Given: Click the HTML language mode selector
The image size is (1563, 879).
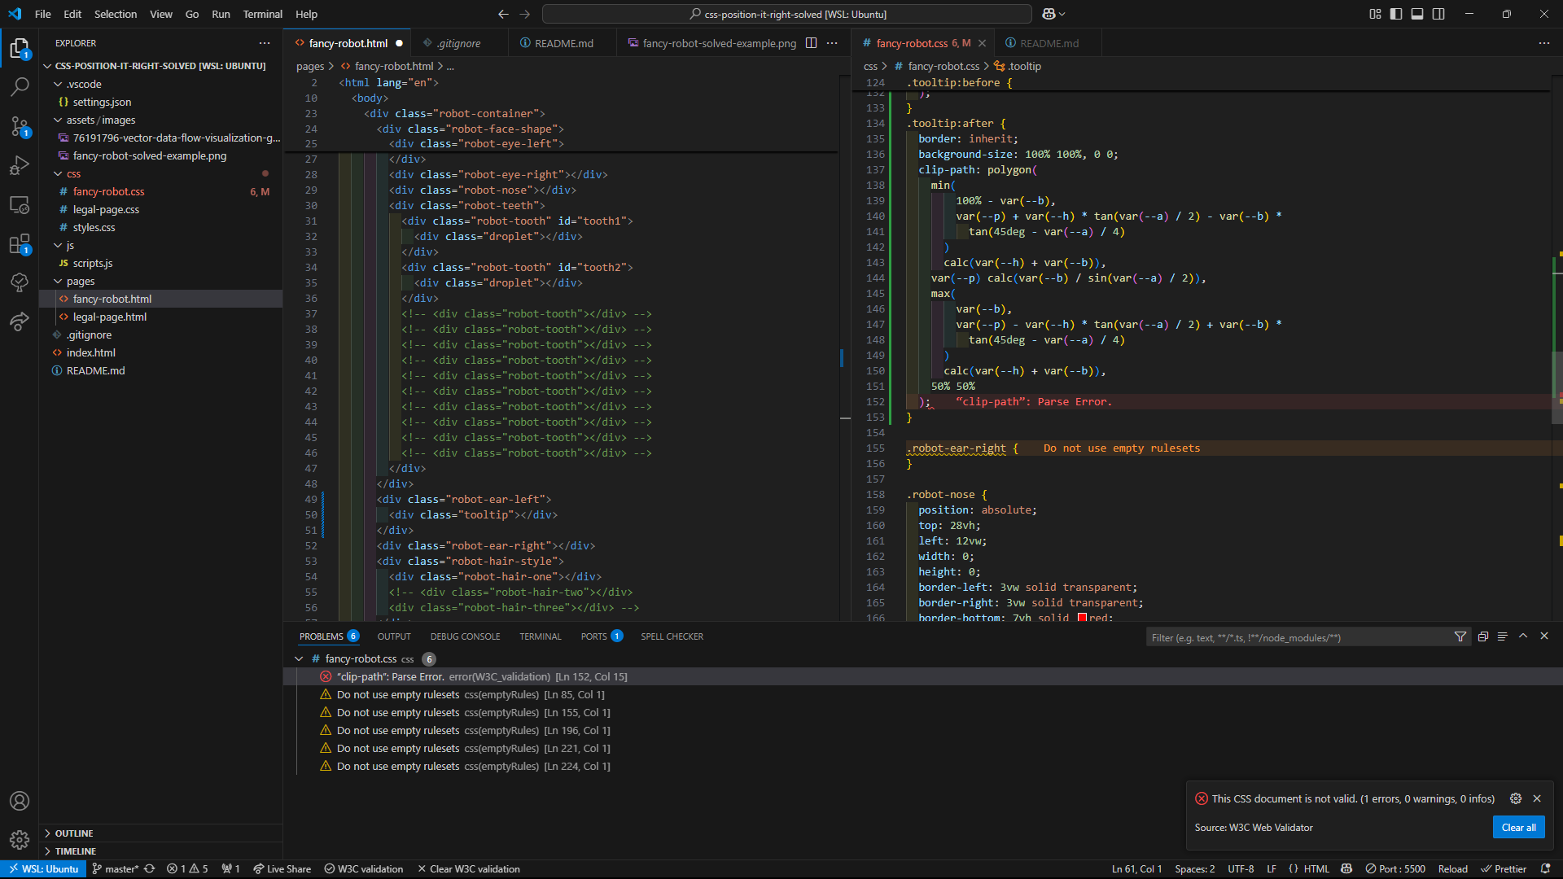Looking at the screenshot, I should 1316,869.
